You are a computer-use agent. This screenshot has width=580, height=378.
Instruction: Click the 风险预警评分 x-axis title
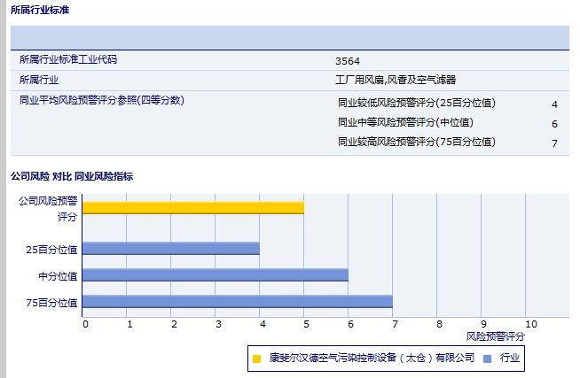pos(496,336)
